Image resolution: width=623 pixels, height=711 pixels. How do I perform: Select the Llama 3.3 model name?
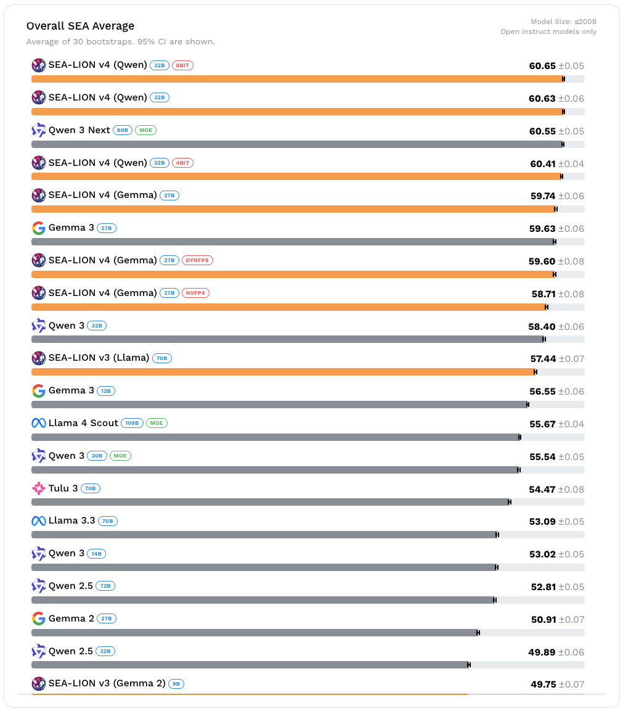pyautogui.click(x=72, y=521)
